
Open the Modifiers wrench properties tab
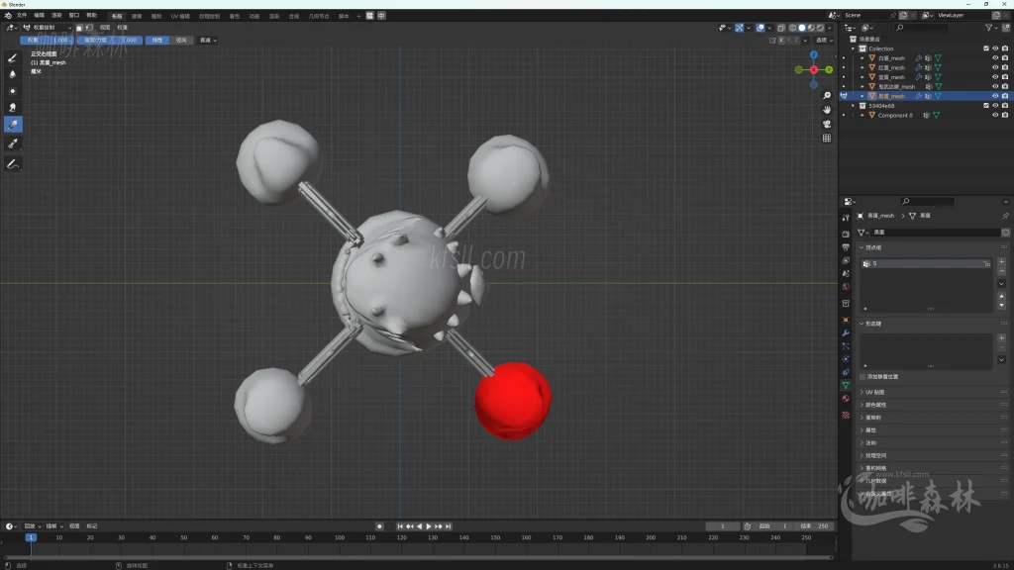tap(846, 332)
